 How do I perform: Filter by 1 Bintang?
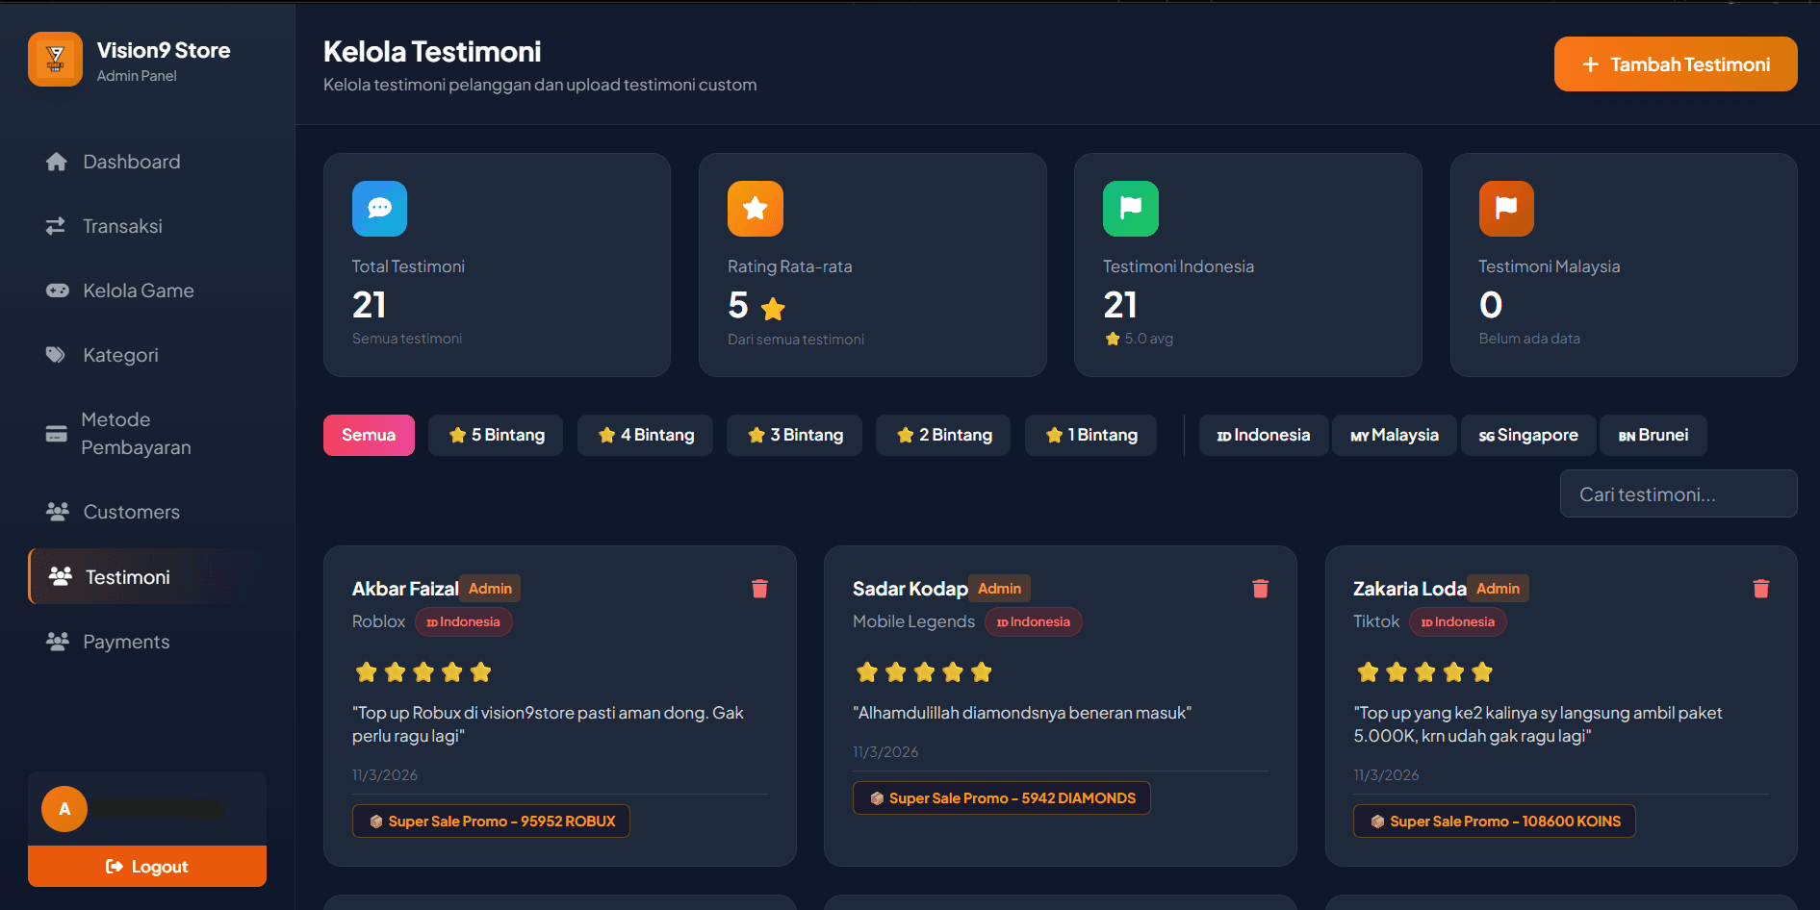pos(1090,435)
